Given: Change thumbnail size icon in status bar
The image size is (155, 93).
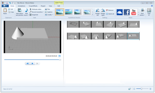Looking at the screenshot, I should 130,89.
